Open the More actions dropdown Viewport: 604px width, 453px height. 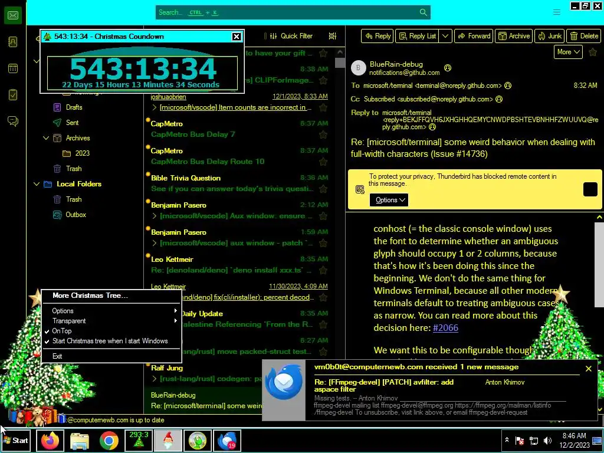tap(568, 52)
